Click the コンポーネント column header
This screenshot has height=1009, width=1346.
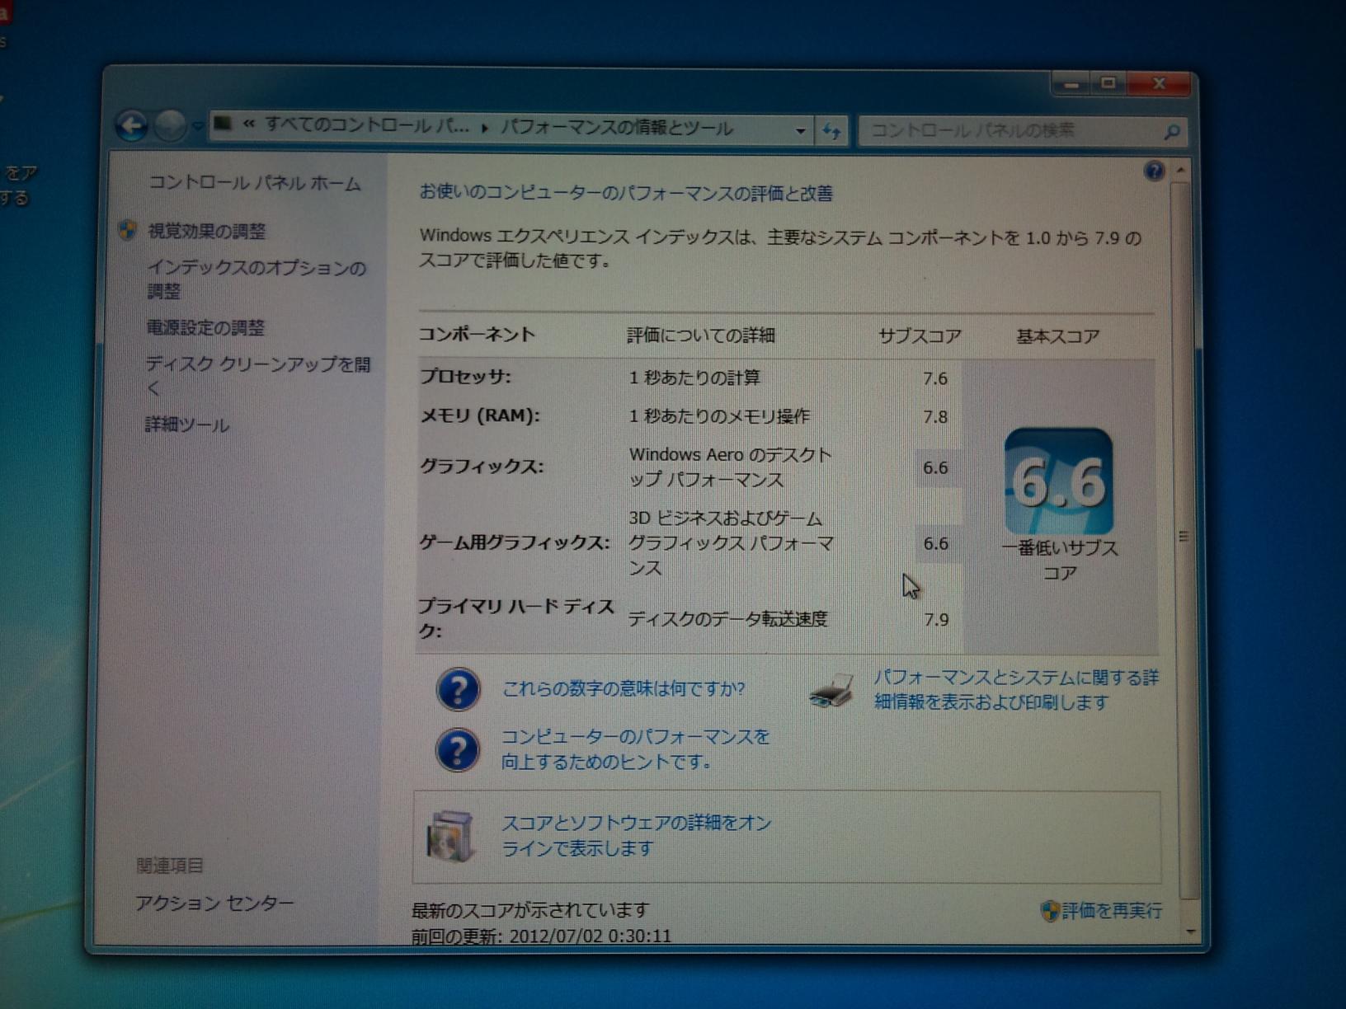(x=478, y=334)
